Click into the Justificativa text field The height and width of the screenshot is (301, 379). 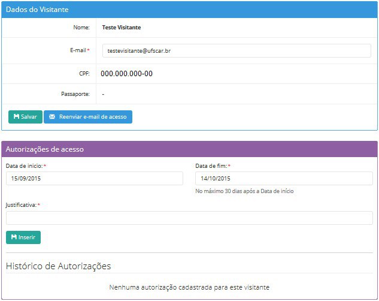[x=189, y=218]
